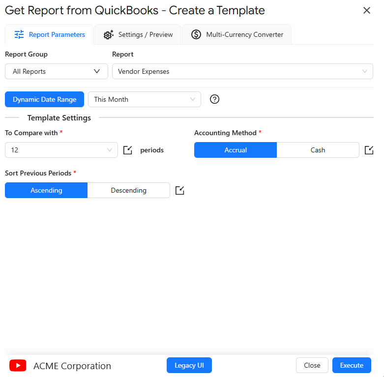Open the This Month date range dropdown
The image size is (384, 377).
pyautogui.click(x=145, y=99)
